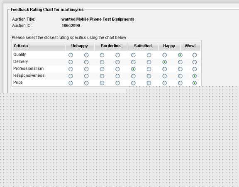Select the Wow! rating for Quality
This screenshot has width=239, height=187.
(x=194, y=55)
